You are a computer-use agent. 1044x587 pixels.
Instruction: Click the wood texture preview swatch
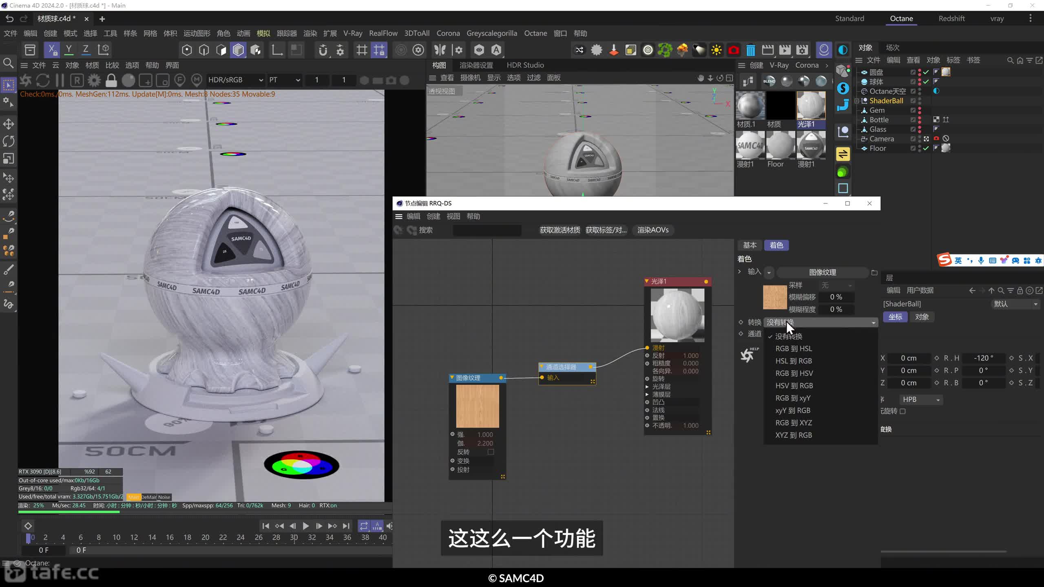775,297
